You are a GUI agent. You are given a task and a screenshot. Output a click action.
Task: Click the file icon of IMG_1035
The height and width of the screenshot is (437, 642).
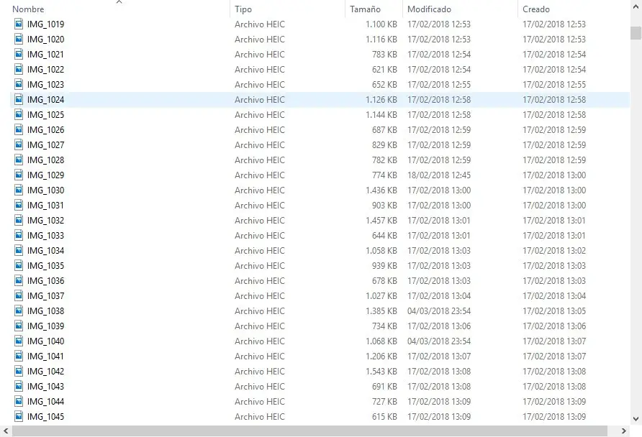click(19, 265)
